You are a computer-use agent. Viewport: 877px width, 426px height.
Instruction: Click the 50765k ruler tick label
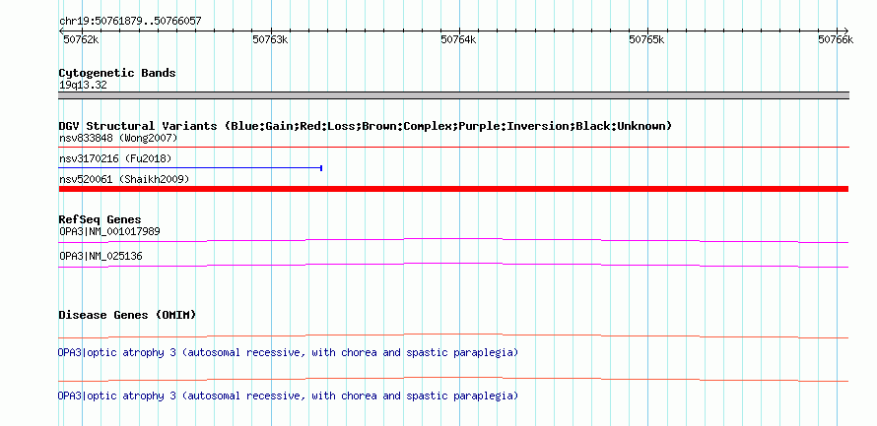(647, 39)
